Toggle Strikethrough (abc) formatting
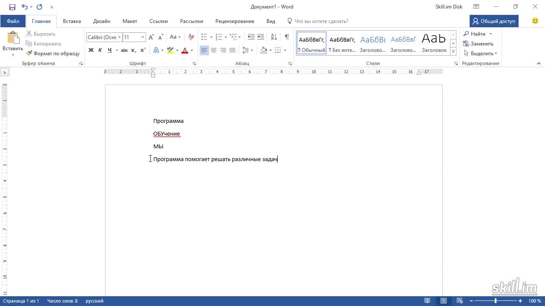Viewport: 545px width, 306px height. [x=124, y=50]
